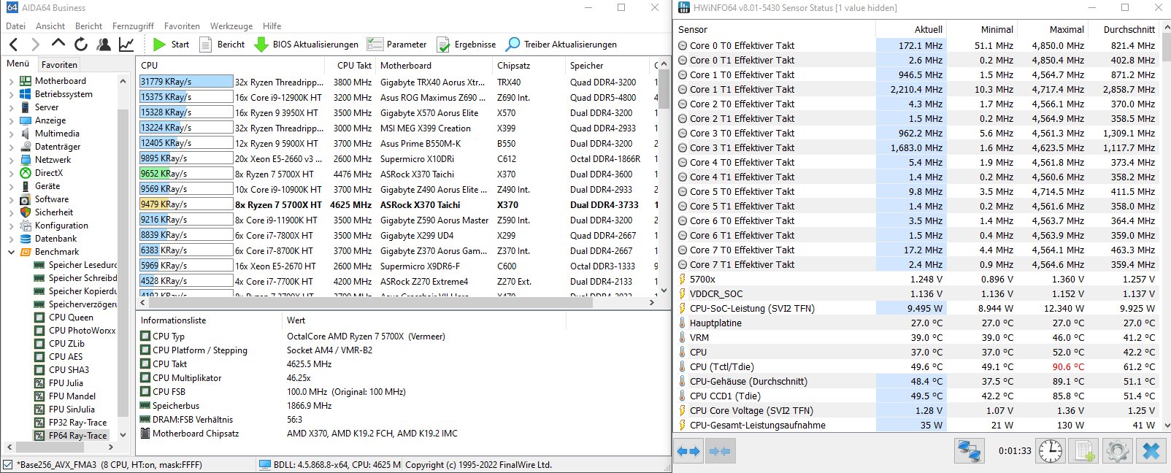1171x473 pixels.
Task: Start logging with HWiNFO sheet-plus icon
Action: pyautogui.click(x=1084, y=451)
